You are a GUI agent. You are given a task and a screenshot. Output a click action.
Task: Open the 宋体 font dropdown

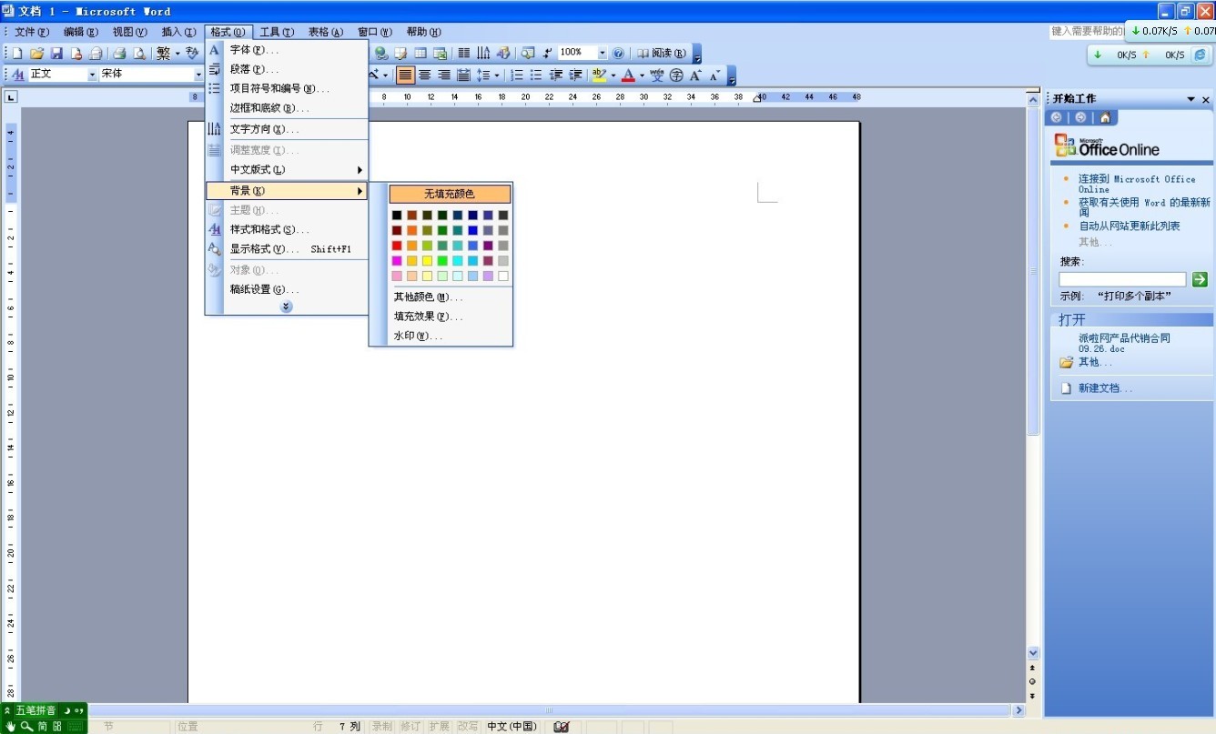coord(198,75)
